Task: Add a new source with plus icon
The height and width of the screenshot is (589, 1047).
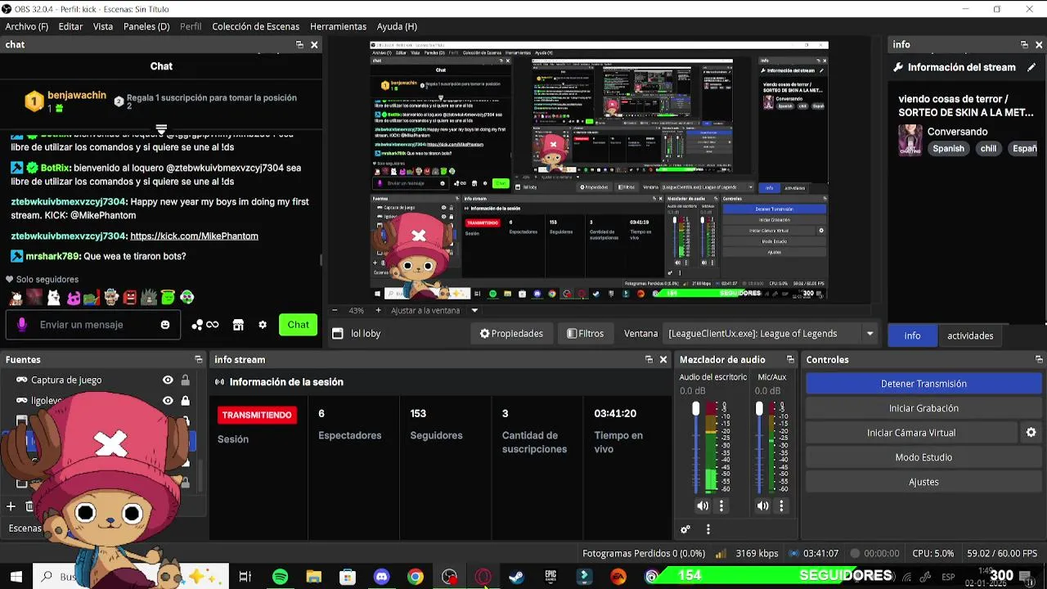Action: coord(11,506)
